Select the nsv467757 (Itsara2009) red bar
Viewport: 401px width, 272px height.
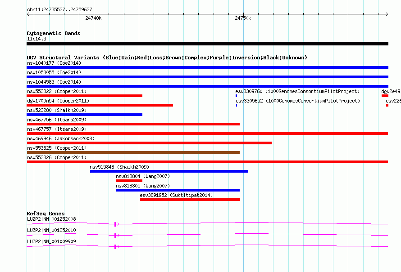pos(207,134)
